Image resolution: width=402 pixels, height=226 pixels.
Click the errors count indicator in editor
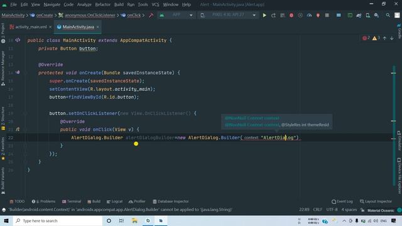point(366,38)
